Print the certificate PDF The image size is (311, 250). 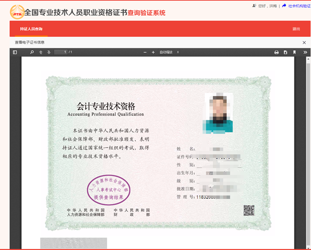[x=276, y=52]
